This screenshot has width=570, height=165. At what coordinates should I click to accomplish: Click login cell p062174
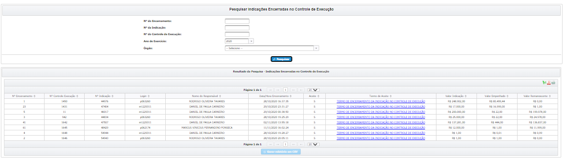[x=145, y=127]
